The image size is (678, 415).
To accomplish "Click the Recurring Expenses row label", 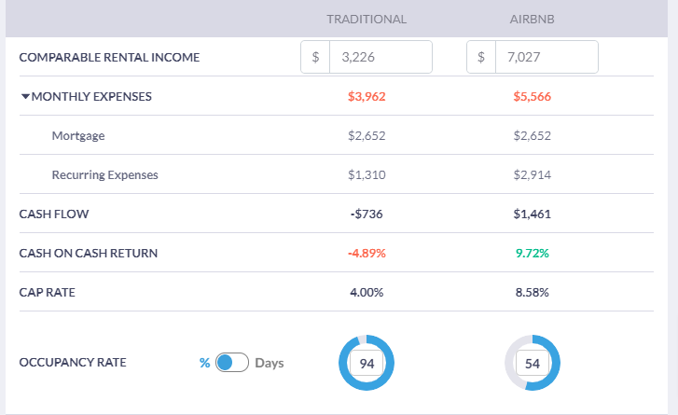I will tap(104, 174).
